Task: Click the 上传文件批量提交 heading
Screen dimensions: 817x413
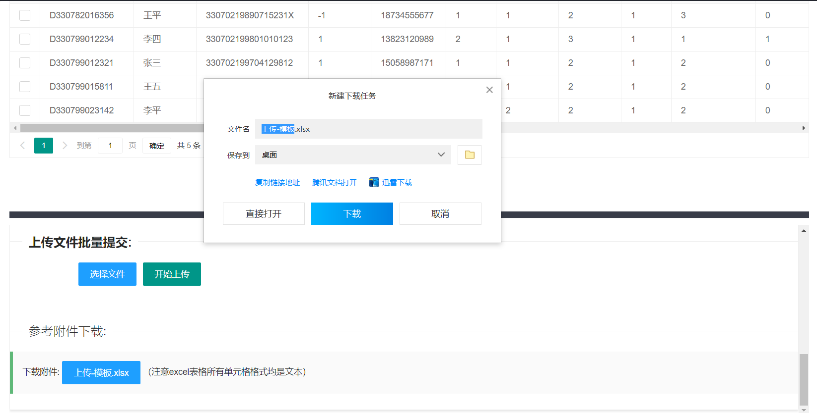Action: tap(80, 243)
